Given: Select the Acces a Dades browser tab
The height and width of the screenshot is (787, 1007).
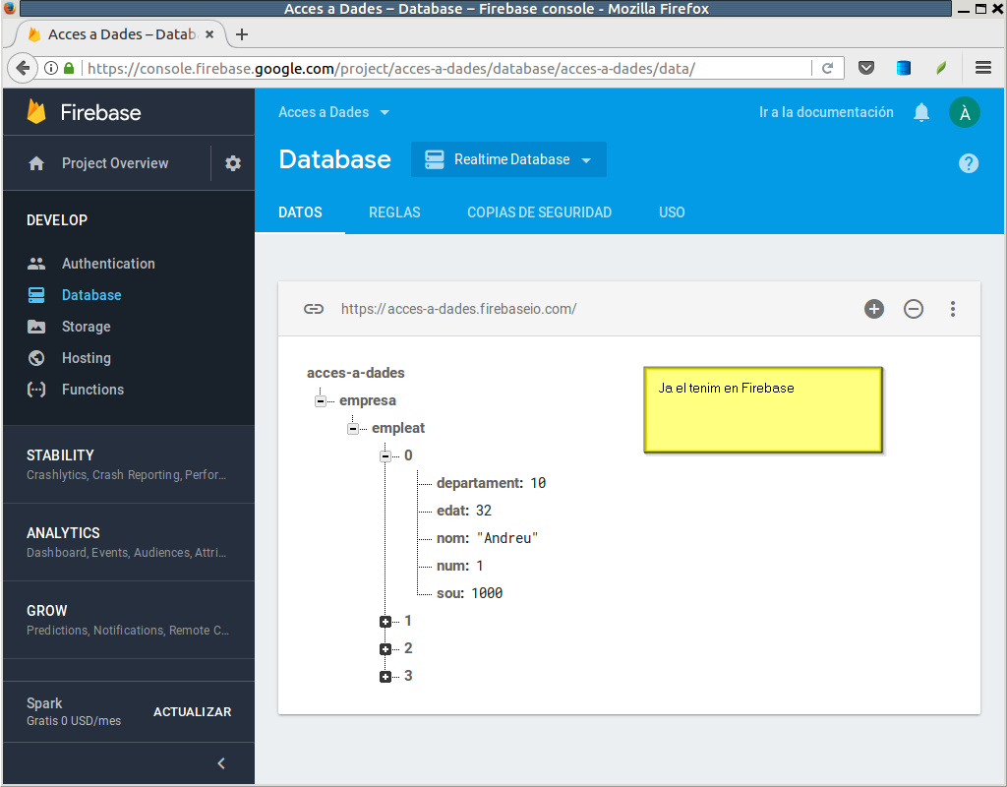Looking at the screenshot, I should click(x=122, y=34).
